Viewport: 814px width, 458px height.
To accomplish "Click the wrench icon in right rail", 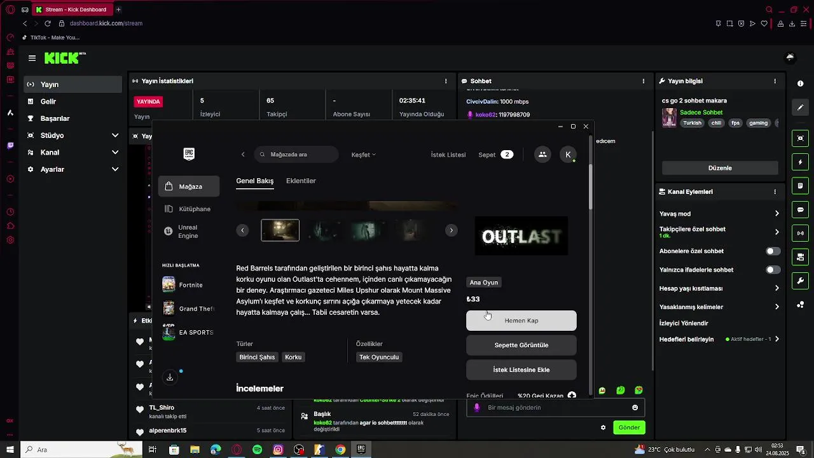I will [x=800, y=281].
